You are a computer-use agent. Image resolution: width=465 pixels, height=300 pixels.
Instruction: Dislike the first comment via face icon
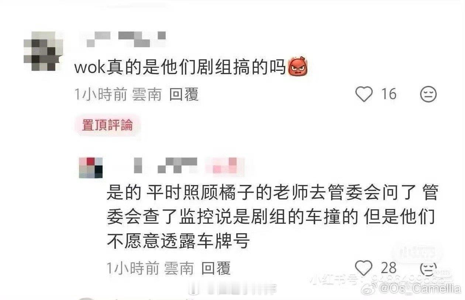coord(428,95)
